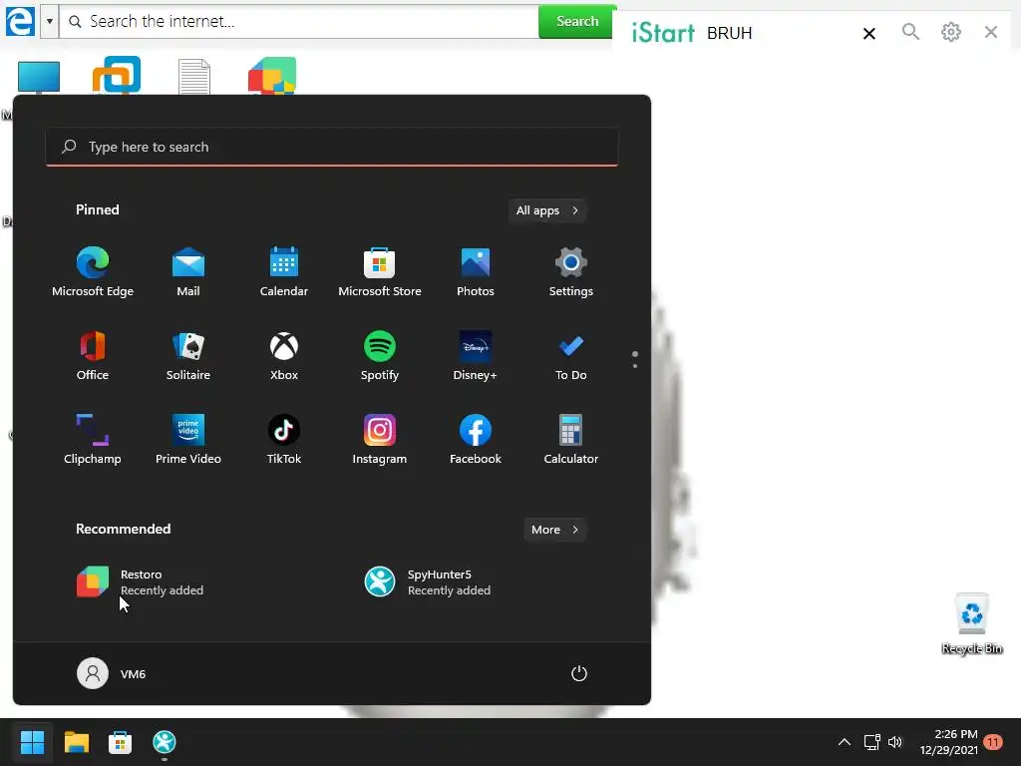Click the iStart logo
Image resolution: width=1021 pixels, height=766 pixels.
coord(663,33)
